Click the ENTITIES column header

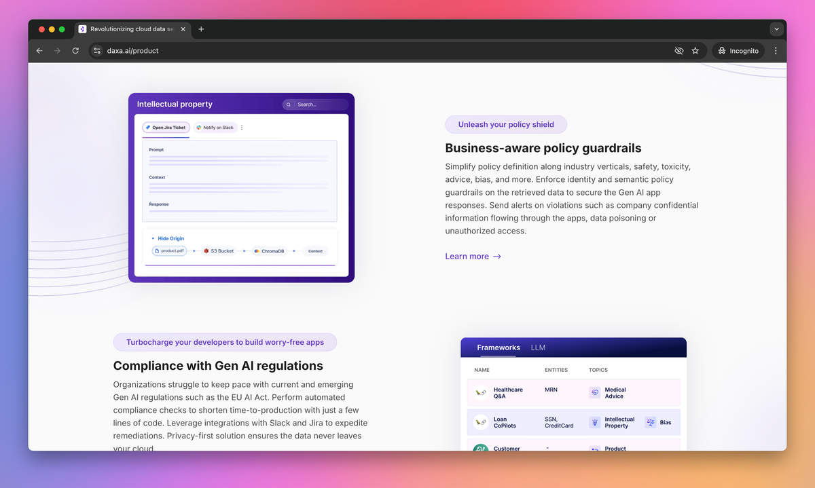[x=556, y=370]
